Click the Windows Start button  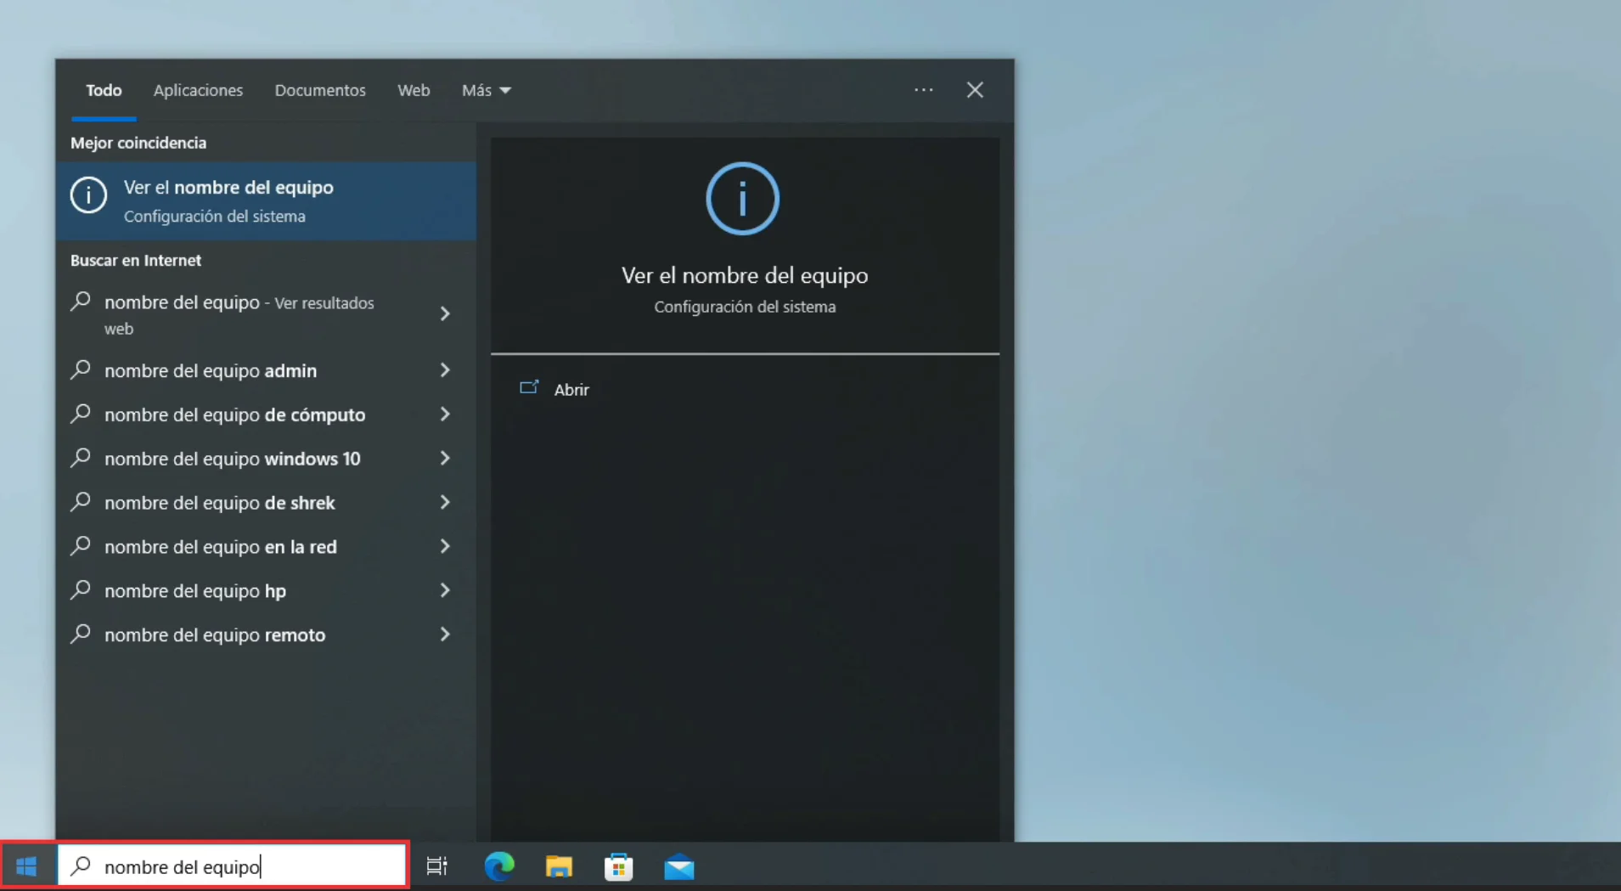(26, 866)
